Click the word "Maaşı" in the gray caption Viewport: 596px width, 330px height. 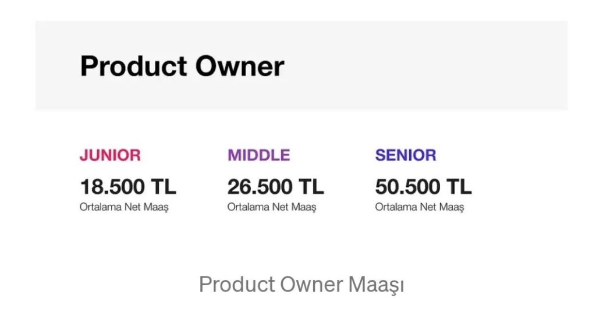[x=376, y=285]
